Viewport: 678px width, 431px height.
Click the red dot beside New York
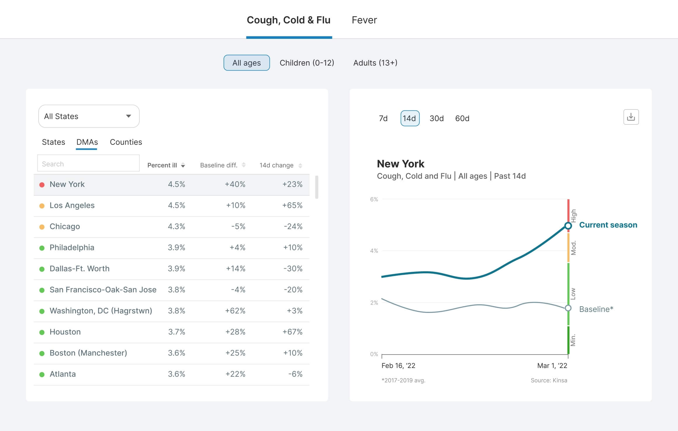pyautogui.click(x=42, y=185)
